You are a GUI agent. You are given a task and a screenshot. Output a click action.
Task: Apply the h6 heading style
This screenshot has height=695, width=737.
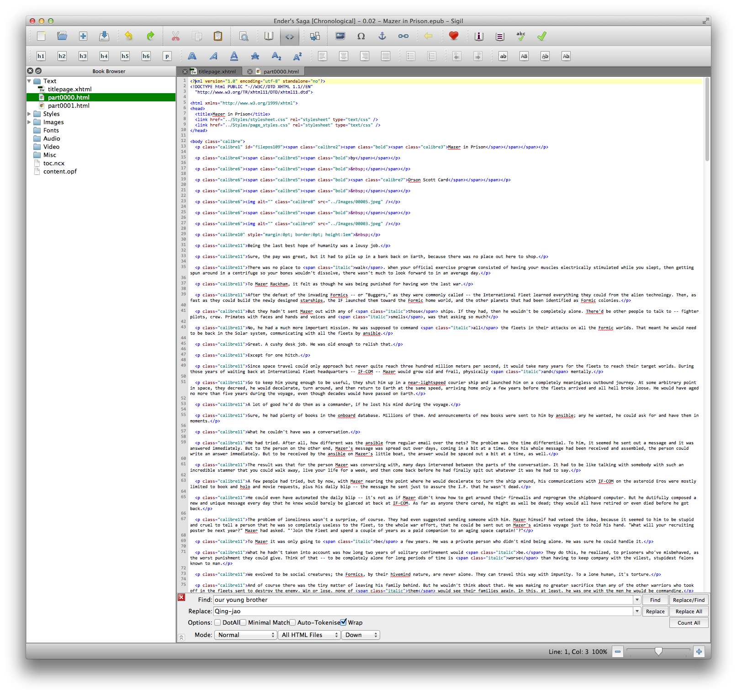(146, 56)
